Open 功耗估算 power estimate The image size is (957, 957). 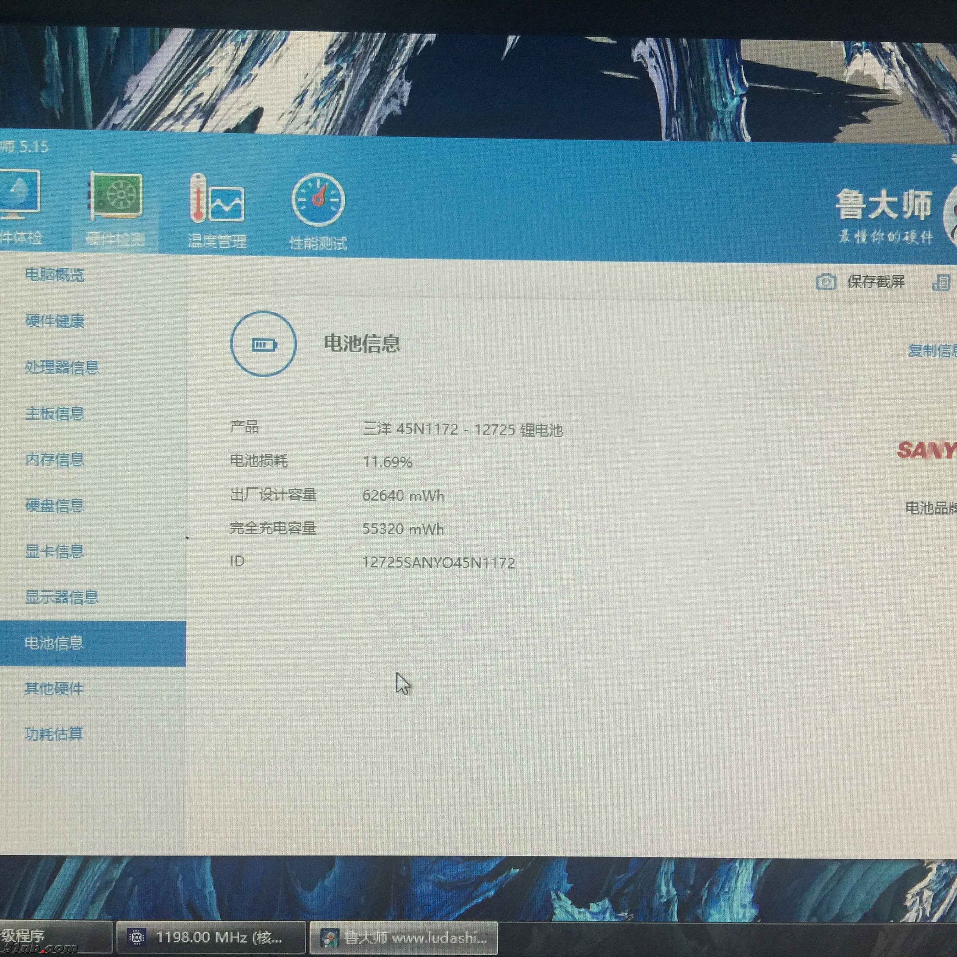[54, 734]
